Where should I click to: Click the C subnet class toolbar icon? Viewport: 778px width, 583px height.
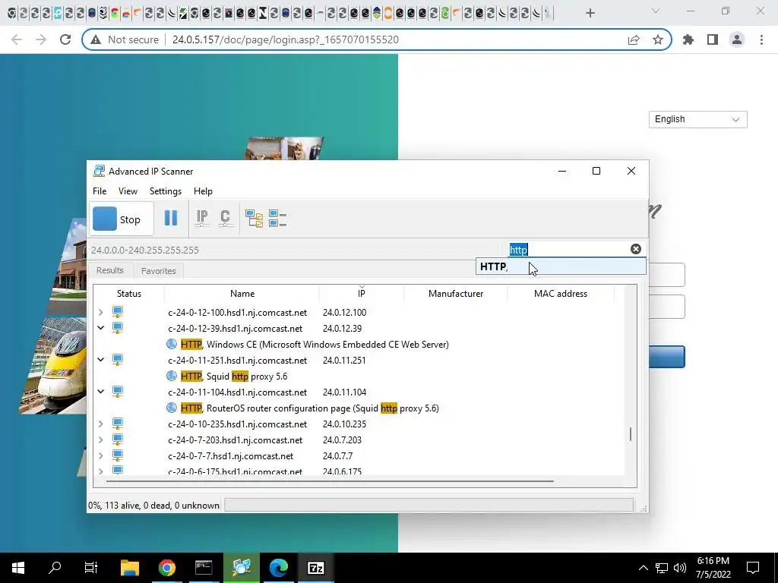tap(225, 218)
